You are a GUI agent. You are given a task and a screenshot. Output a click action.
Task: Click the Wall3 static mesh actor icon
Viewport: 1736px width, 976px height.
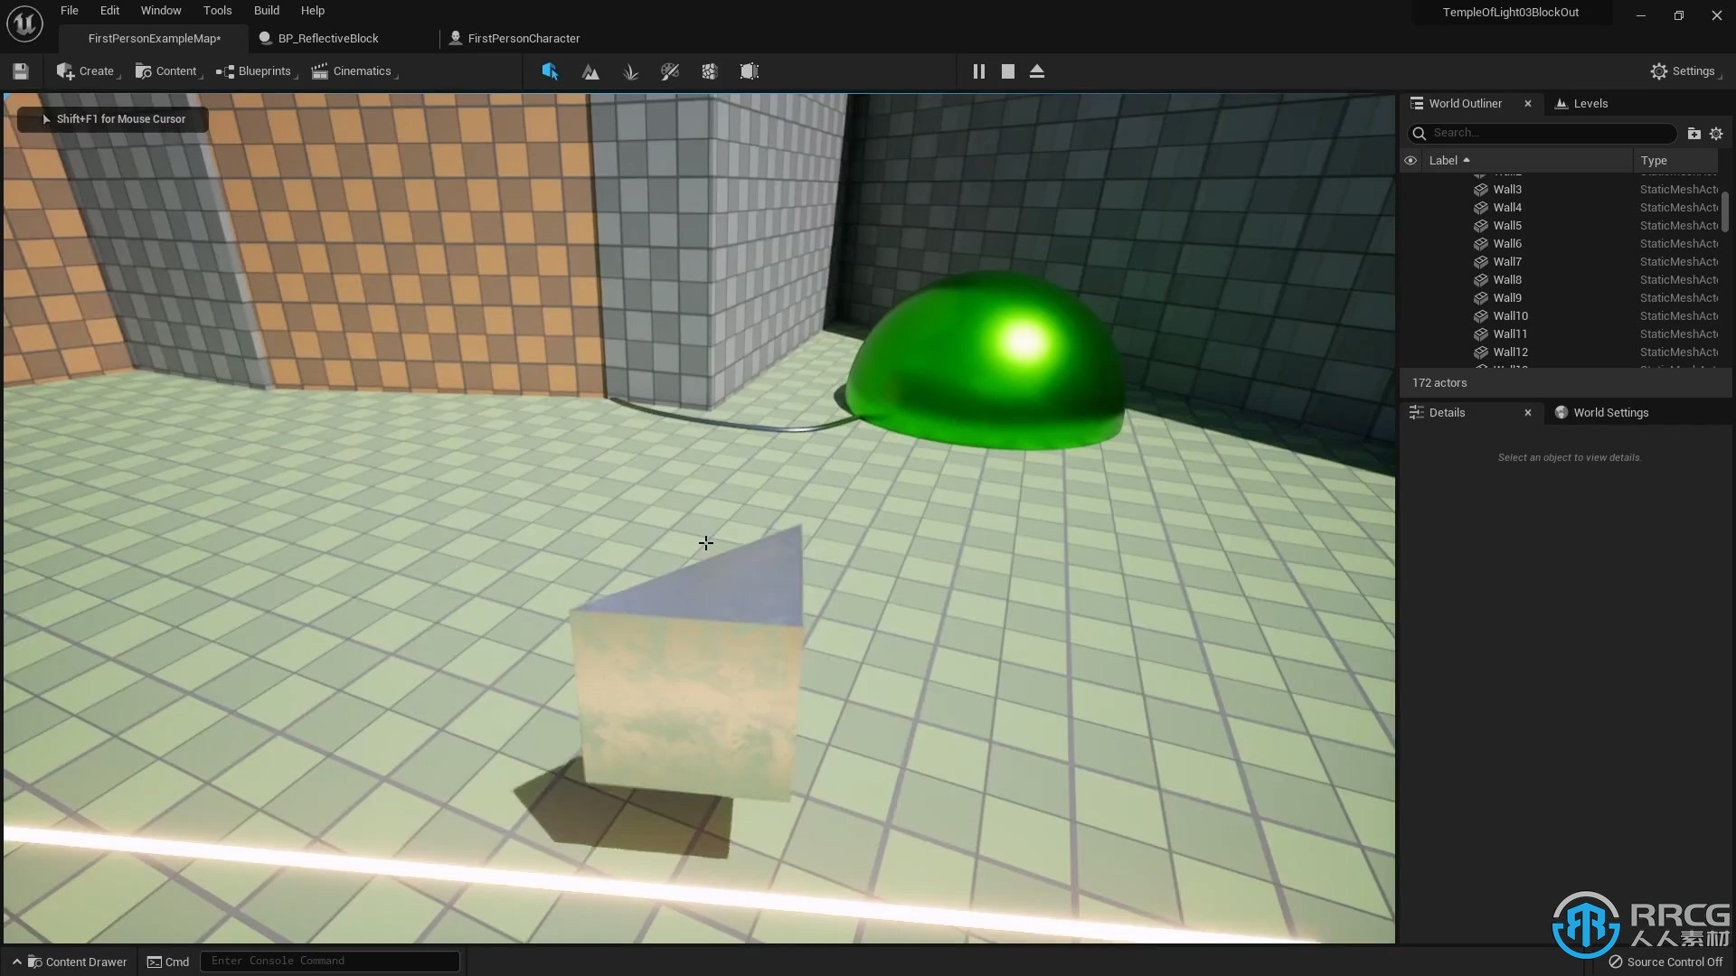1481,190
